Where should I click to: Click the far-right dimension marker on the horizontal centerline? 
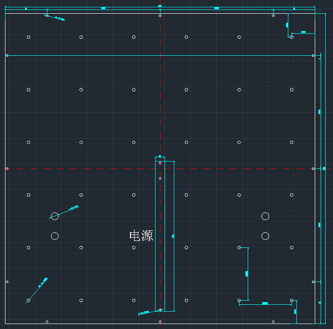324,169
